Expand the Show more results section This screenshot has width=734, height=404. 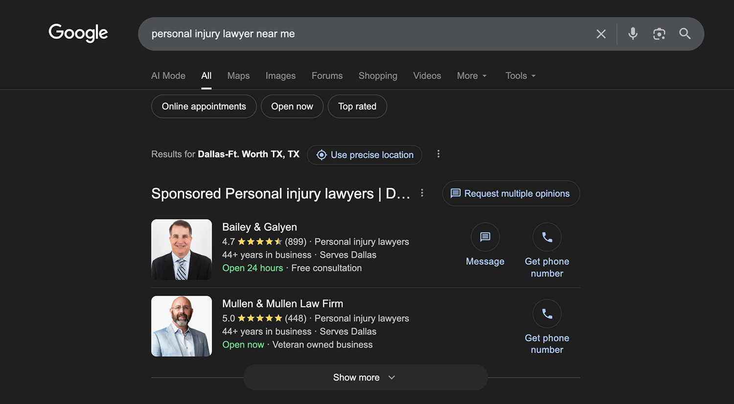[366, 377]
